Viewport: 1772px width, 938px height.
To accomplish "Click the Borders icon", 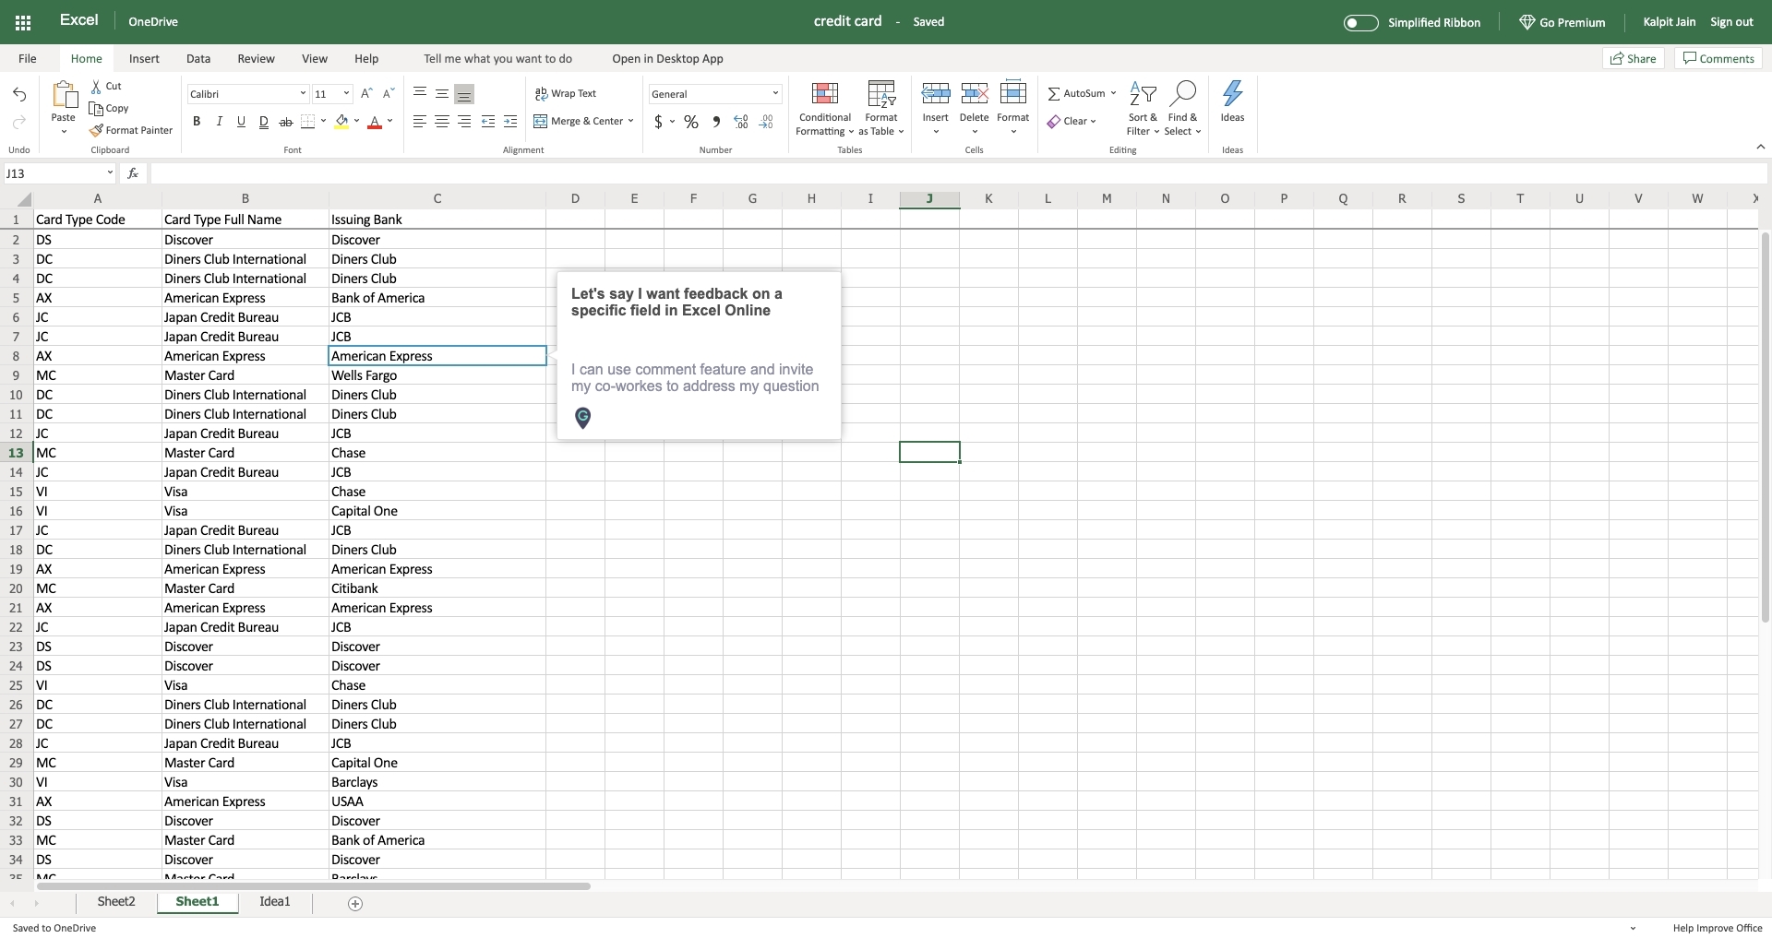I will click(308, 121).
